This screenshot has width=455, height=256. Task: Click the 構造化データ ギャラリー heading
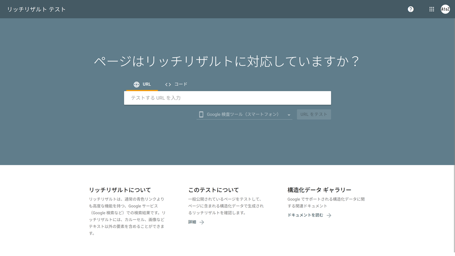click(x=319, y=190)
